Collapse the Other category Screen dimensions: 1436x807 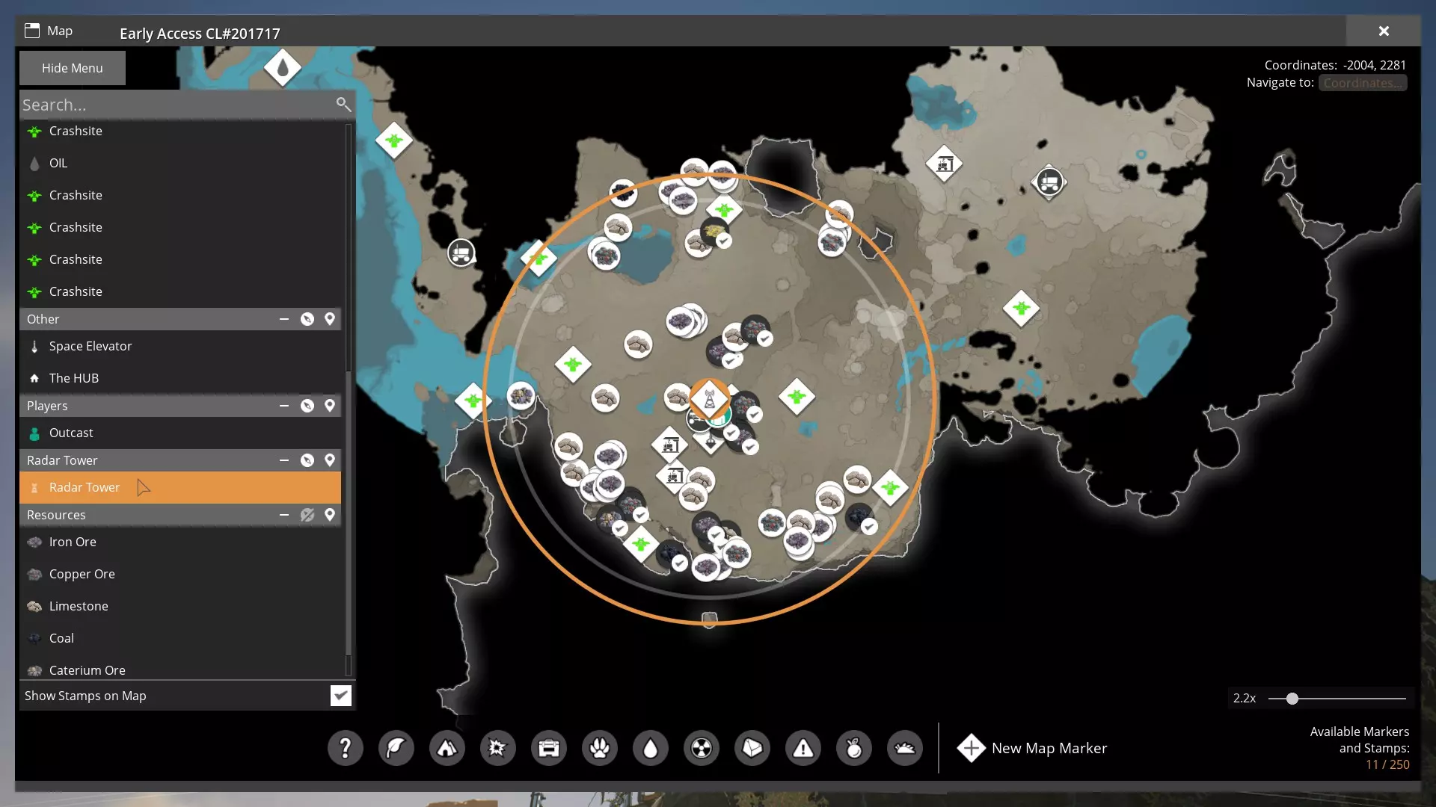[x=284, y=319]
